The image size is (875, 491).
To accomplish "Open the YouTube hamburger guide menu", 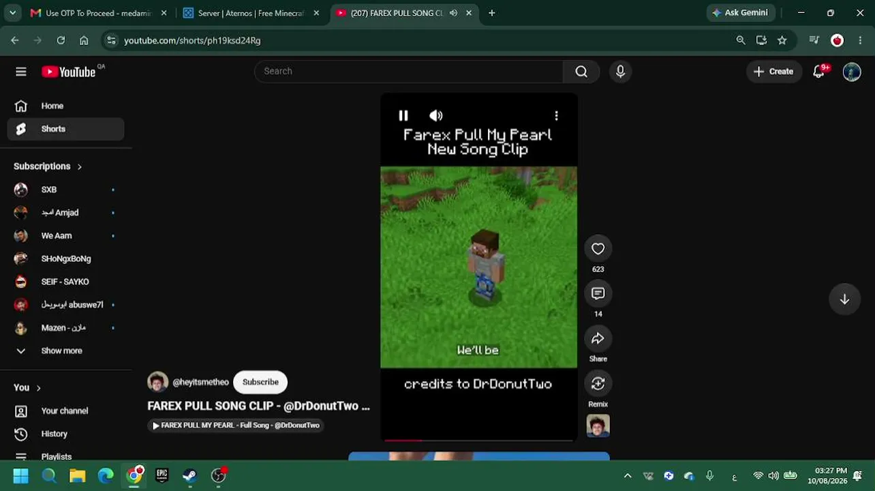I will (x=21, y=72).
